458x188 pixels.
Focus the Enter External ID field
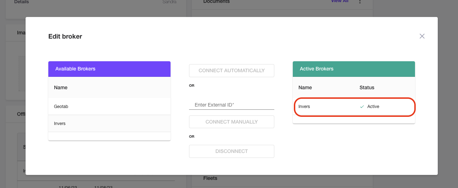(232, 105)
